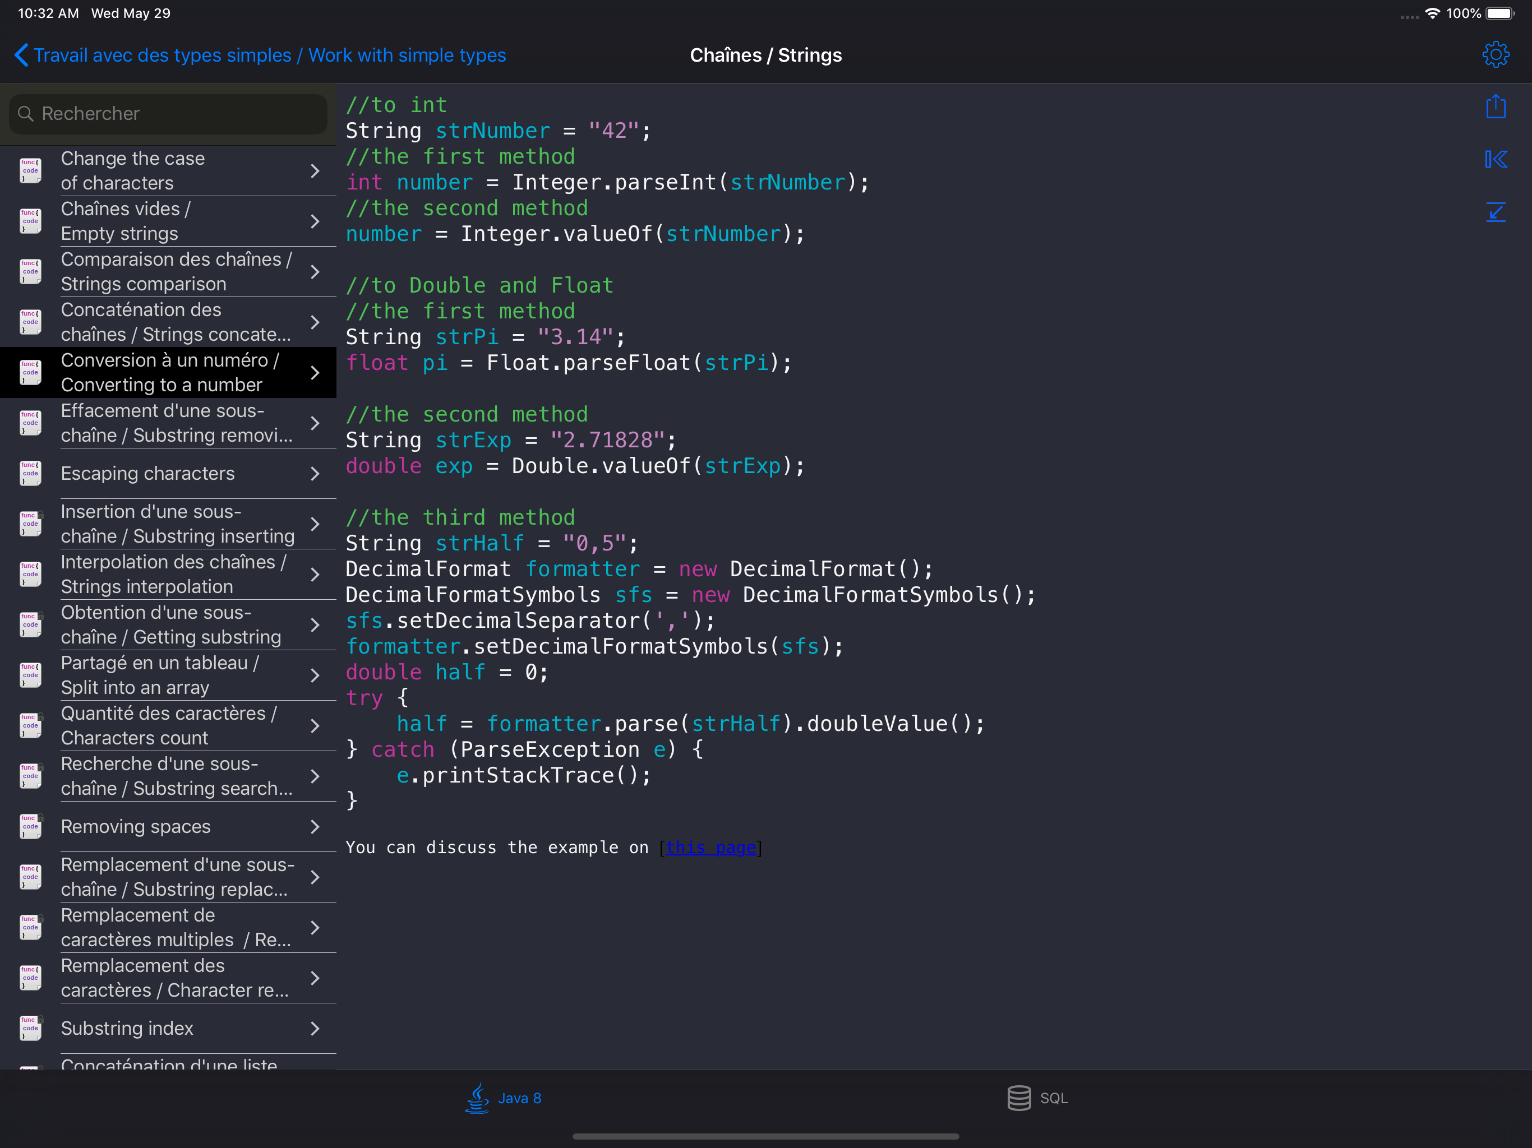Expand chevron for Change the case of characters

(x=315, y=171)
